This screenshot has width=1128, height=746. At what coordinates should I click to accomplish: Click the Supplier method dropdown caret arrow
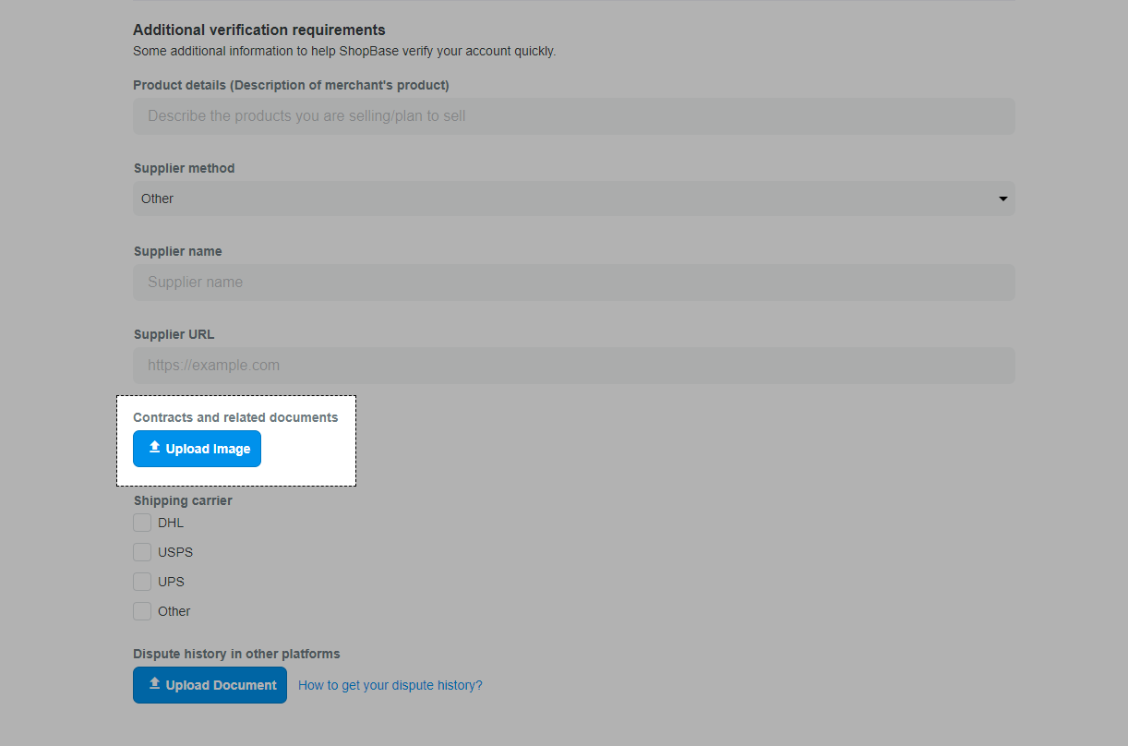click(1002, 199)
